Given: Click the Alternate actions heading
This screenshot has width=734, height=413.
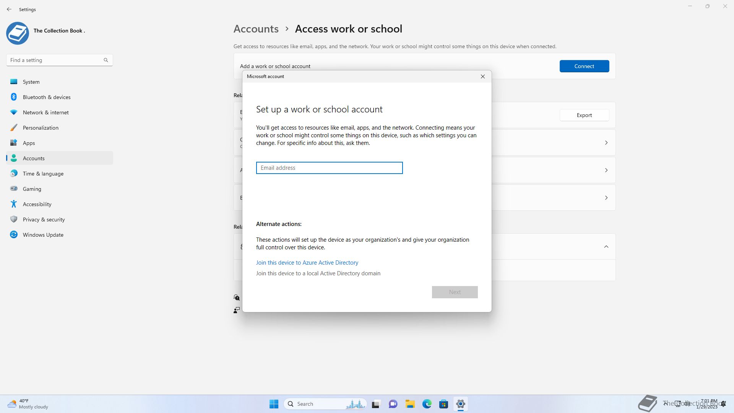Looking at the screenshot, I should [x=279, y=224].
